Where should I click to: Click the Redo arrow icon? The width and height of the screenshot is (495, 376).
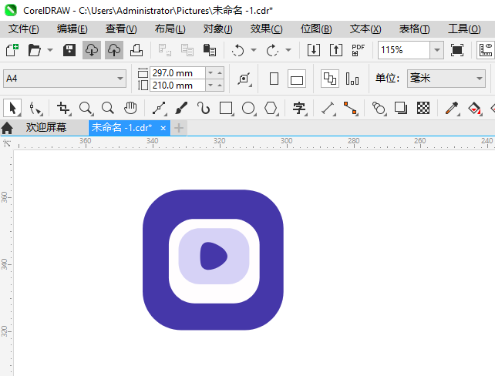(272, 50)
